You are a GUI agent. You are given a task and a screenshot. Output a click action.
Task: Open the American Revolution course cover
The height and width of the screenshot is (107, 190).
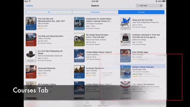coord(79,72)
